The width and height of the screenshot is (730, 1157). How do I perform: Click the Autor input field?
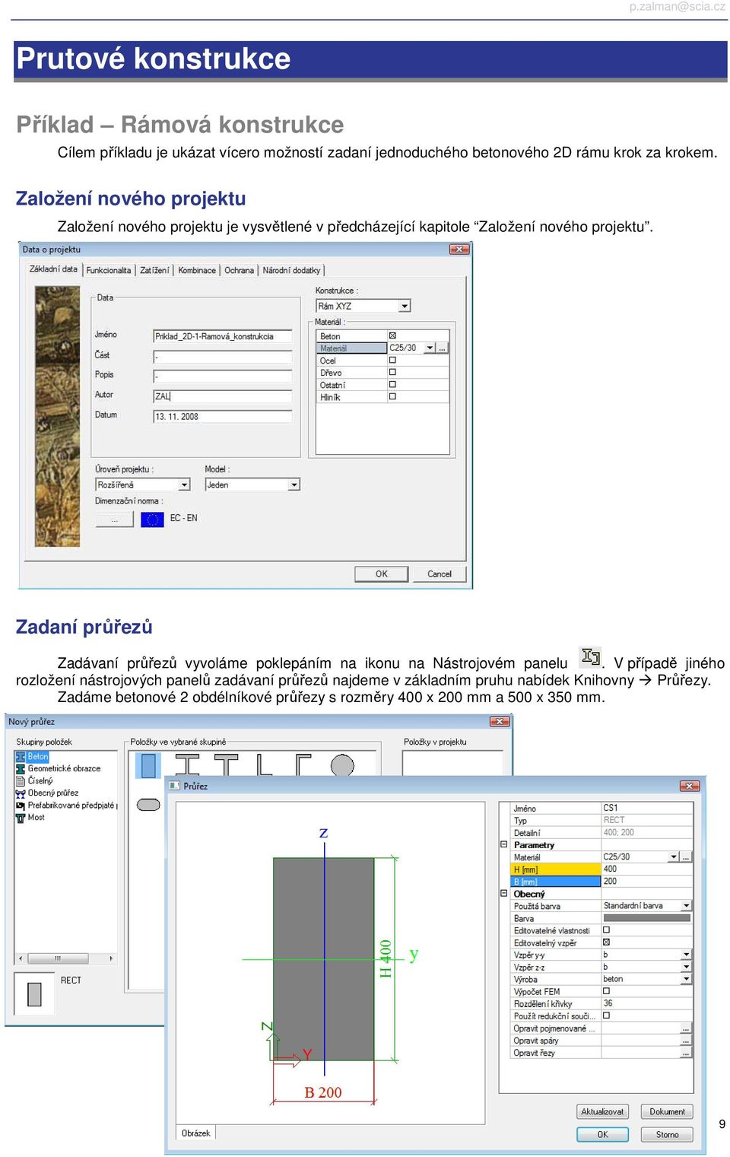[x=223, y=396]
